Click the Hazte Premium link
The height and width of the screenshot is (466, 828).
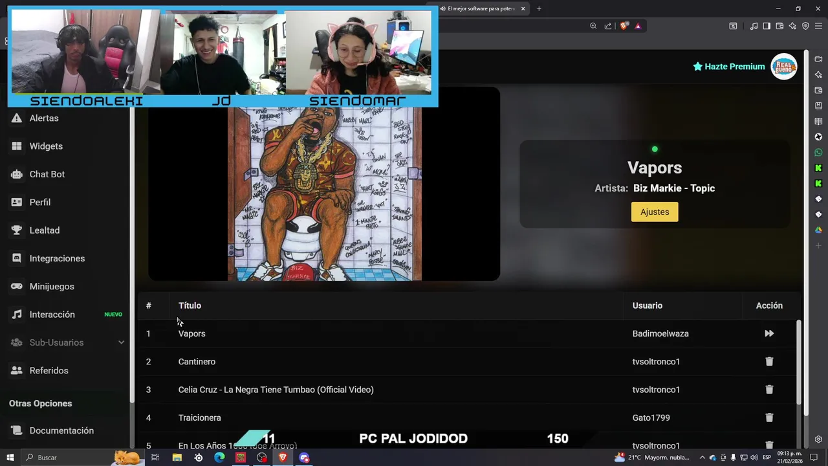click(729, 67)
